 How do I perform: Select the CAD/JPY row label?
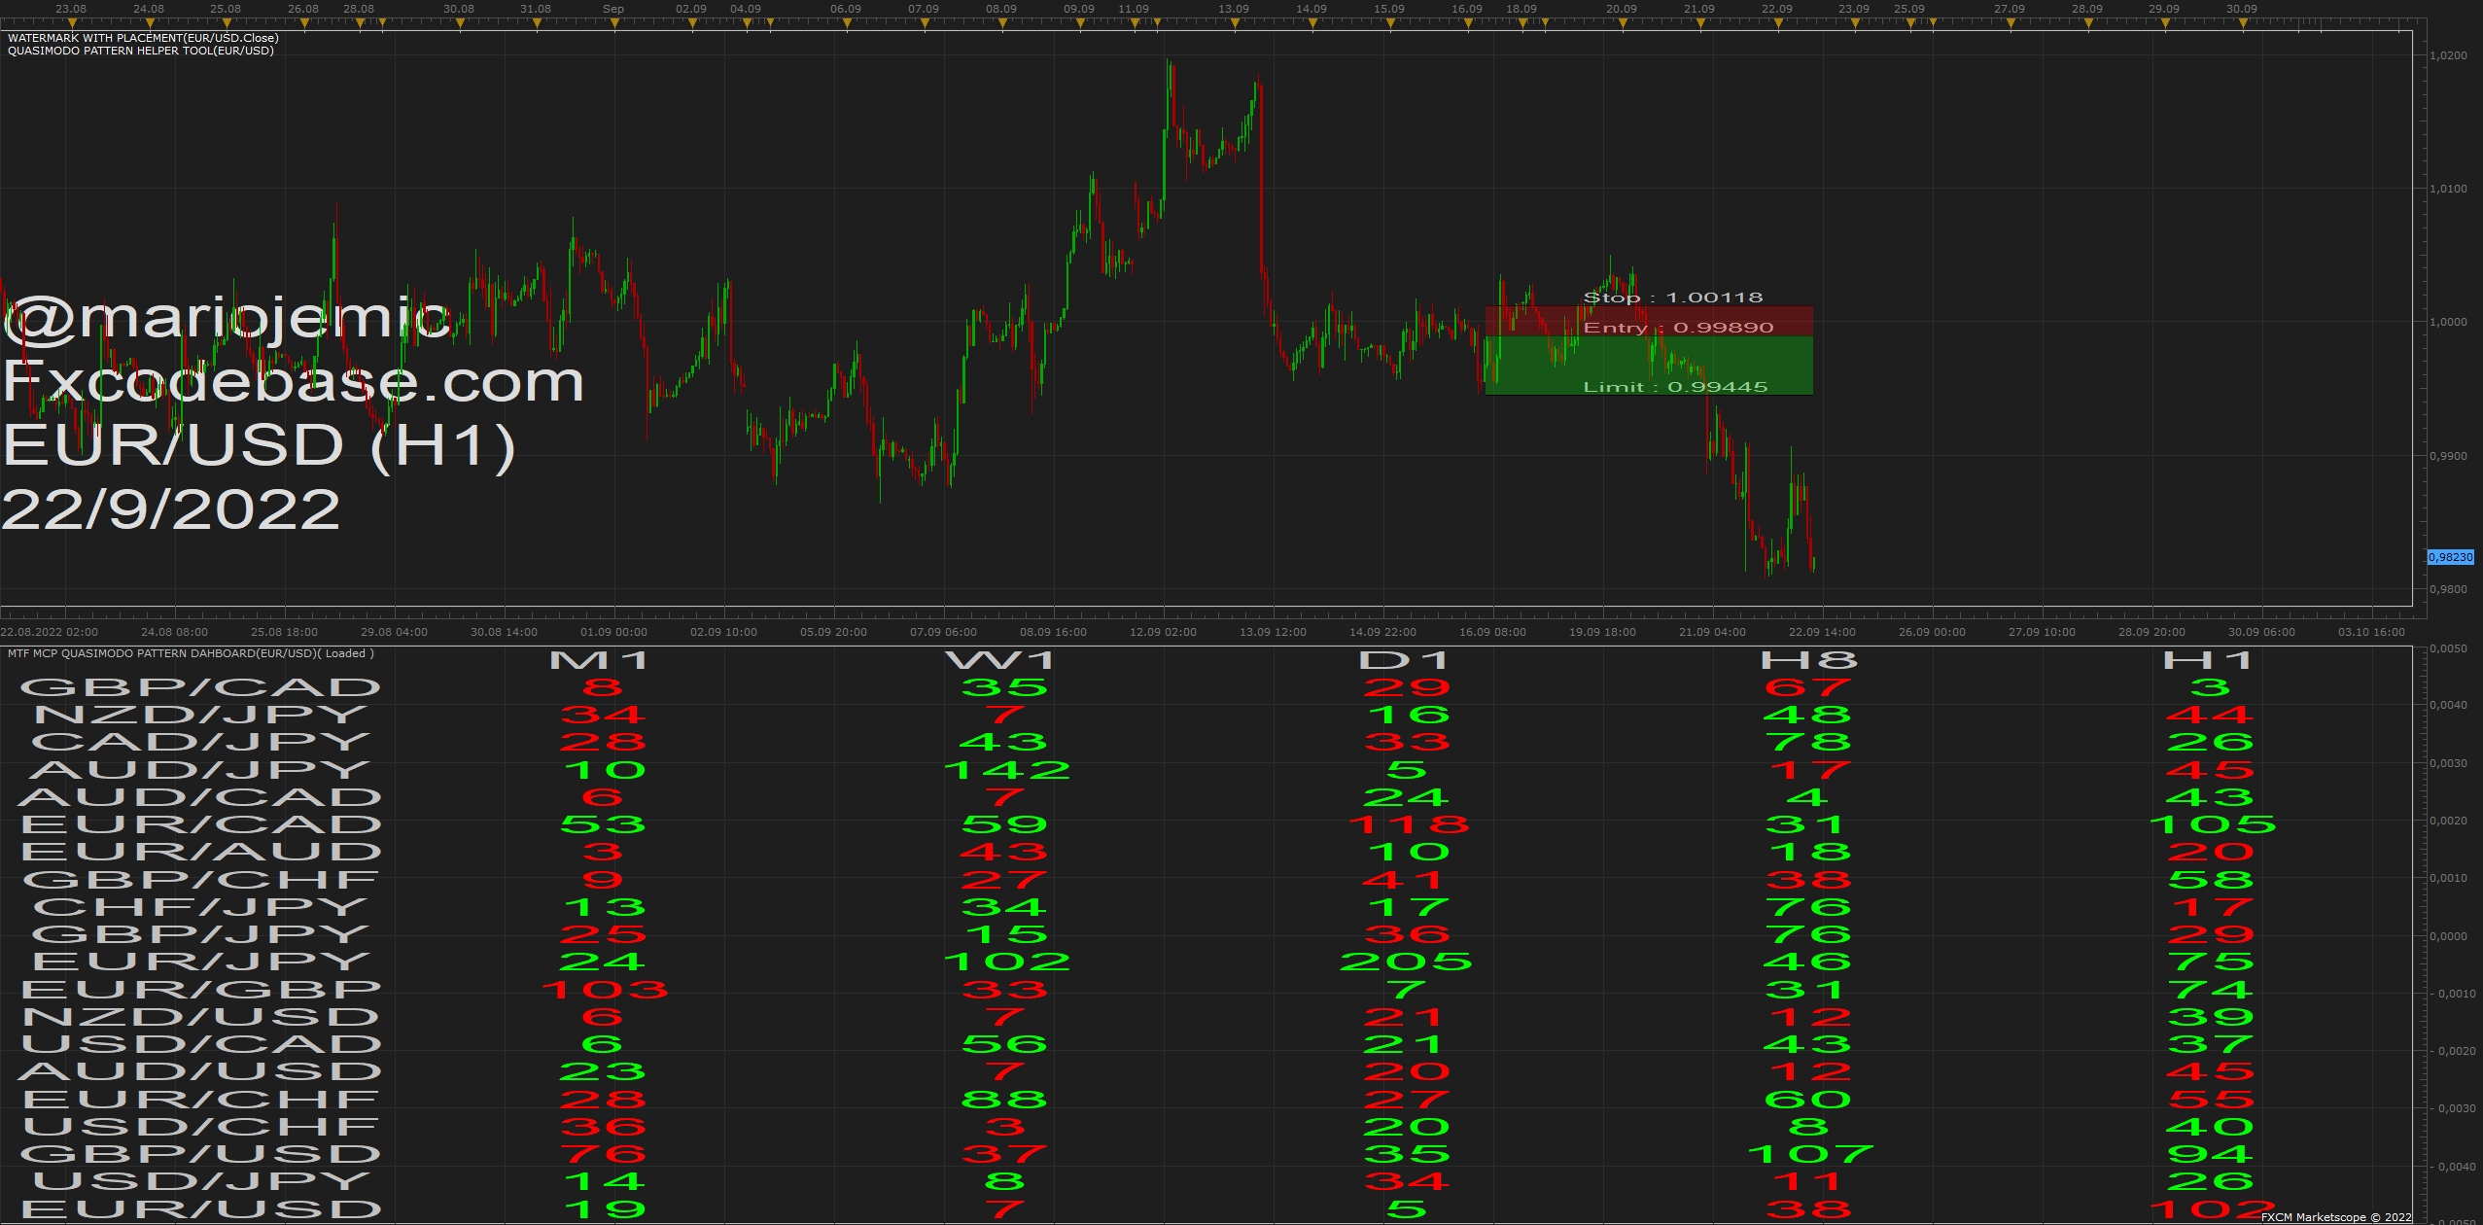200,742
